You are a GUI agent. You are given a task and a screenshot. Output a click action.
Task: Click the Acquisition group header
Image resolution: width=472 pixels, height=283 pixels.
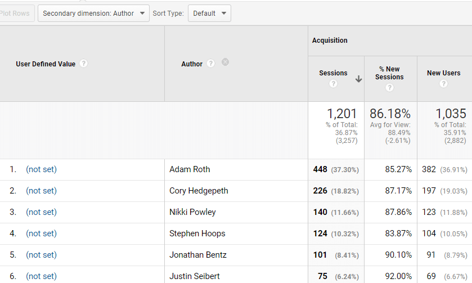click(x=330, y=41)
